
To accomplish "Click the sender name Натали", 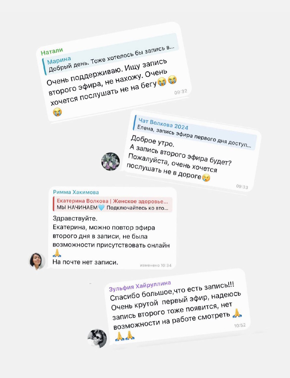I will point(52,52).
